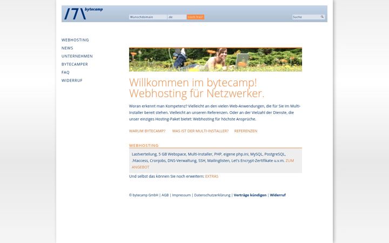Viewport: 389px width, 243px height.
Task: Click the 'Woran erkennt man Kompetenz?' paragraph
Action: point(215,112)
